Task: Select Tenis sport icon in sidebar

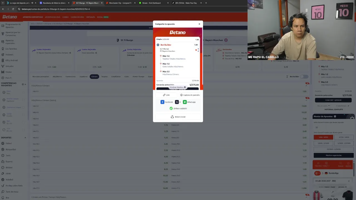Action: [3, 156]
